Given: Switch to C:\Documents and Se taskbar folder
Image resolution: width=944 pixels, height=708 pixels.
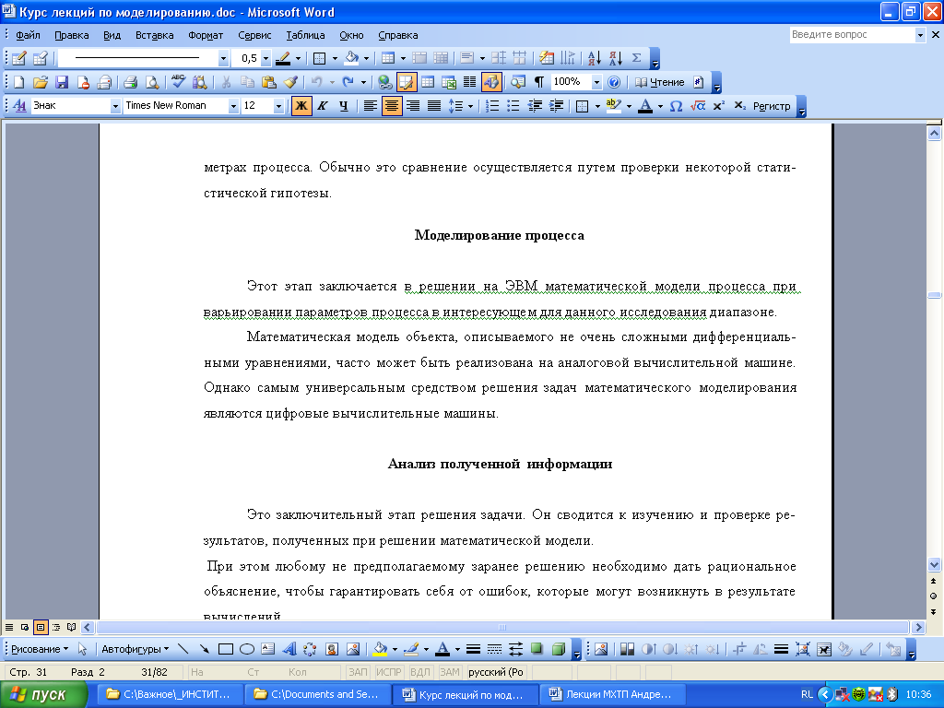Looking at the screenshot, I should [318, 694].
